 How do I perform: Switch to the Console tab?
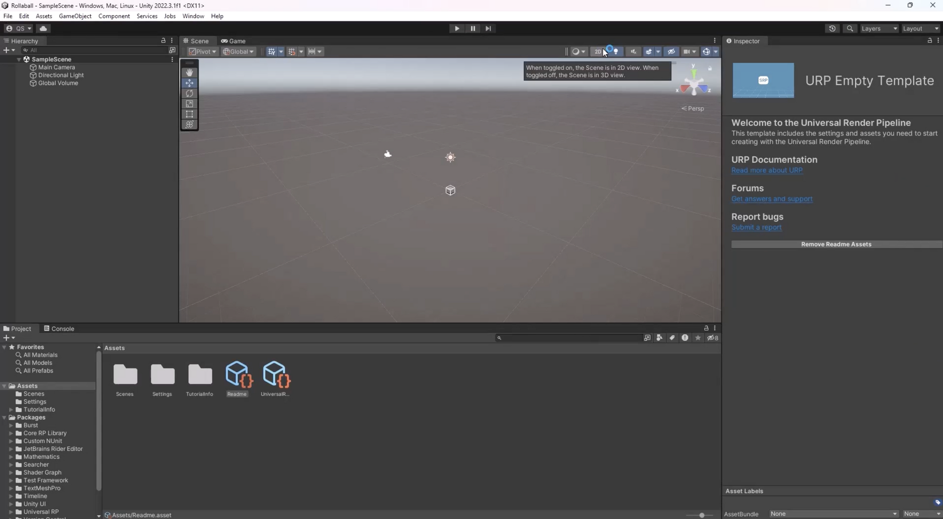click(x=59, y=329)
